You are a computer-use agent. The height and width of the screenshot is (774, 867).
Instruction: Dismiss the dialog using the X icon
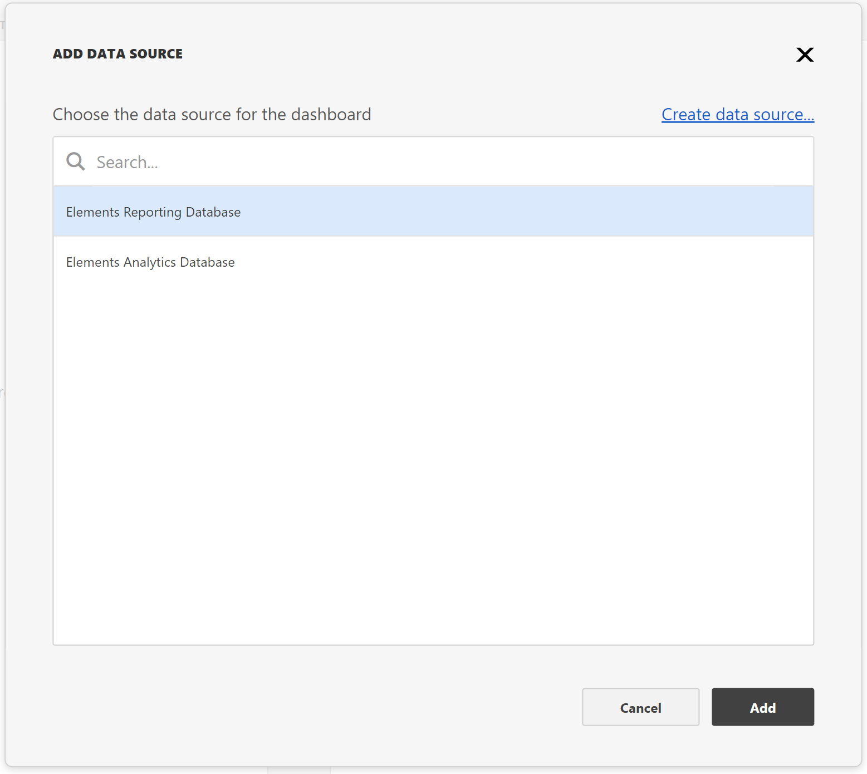pyautogui.click(x=805, y=55)
